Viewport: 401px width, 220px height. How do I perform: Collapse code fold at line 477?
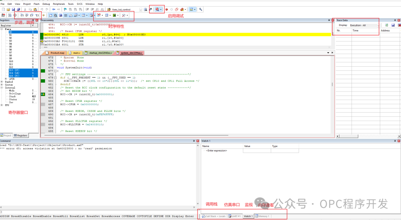pyautogui.click(x=55, y=71)
